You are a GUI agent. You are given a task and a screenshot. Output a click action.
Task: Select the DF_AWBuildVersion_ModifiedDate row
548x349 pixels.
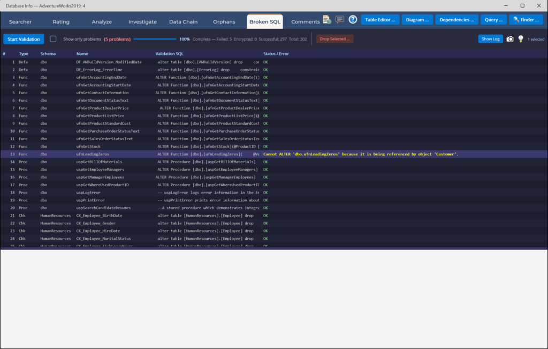(x=274, y=62)
